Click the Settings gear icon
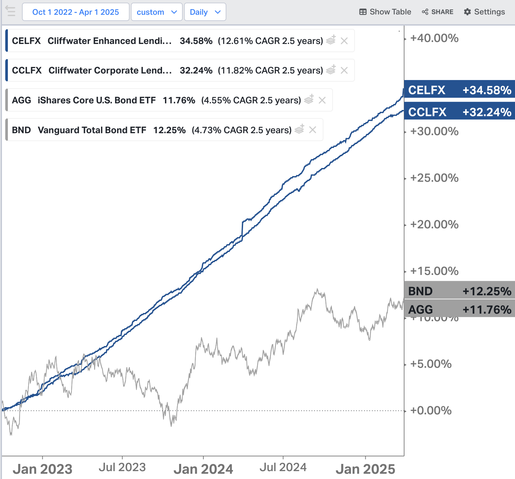 (467, 12)
